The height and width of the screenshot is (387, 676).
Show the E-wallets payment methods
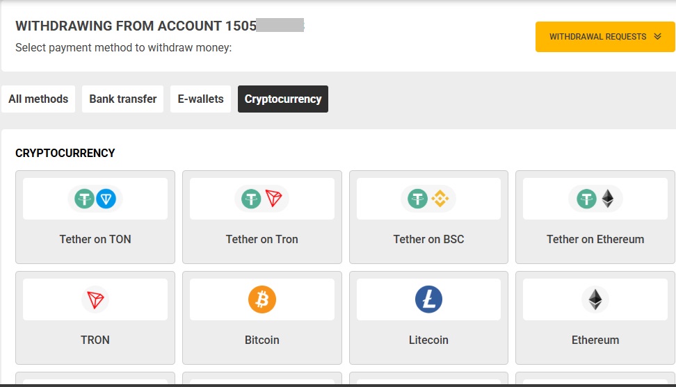[x=200, y=99]
